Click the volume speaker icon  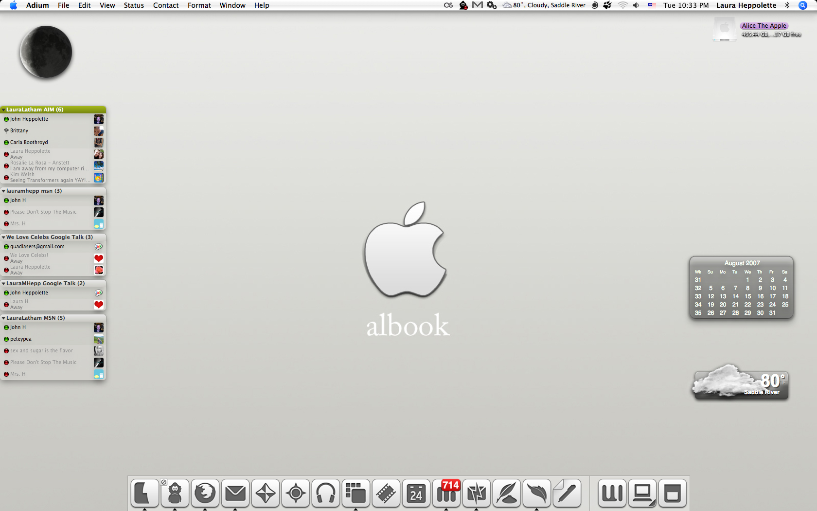[636, 5]
